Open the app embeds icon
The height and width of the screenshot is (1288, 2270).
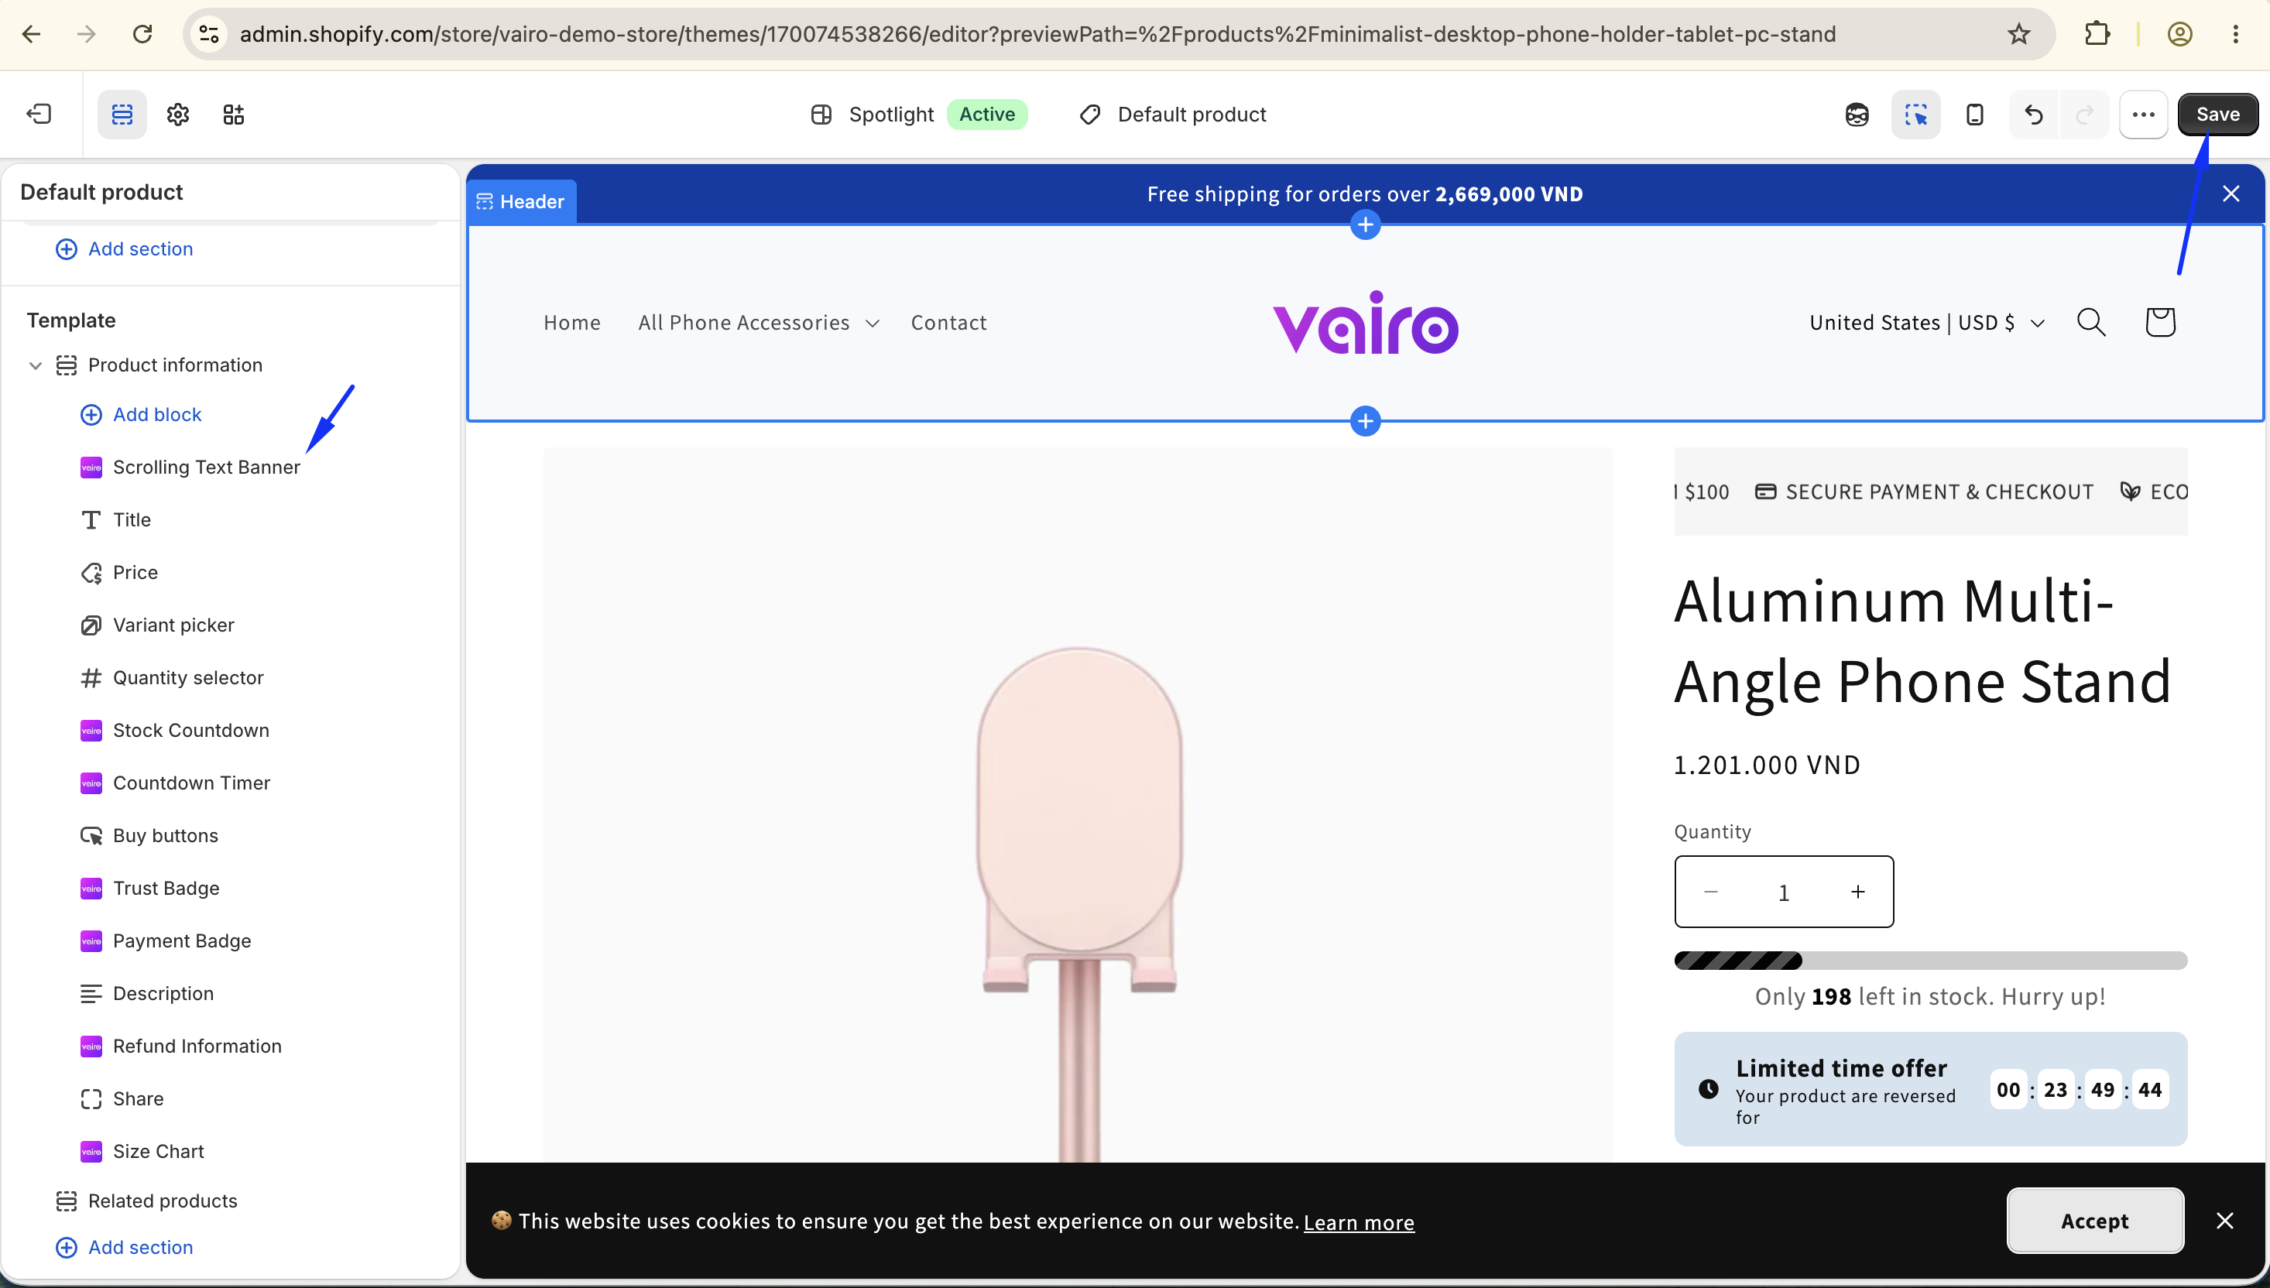(x=234, y=114)
